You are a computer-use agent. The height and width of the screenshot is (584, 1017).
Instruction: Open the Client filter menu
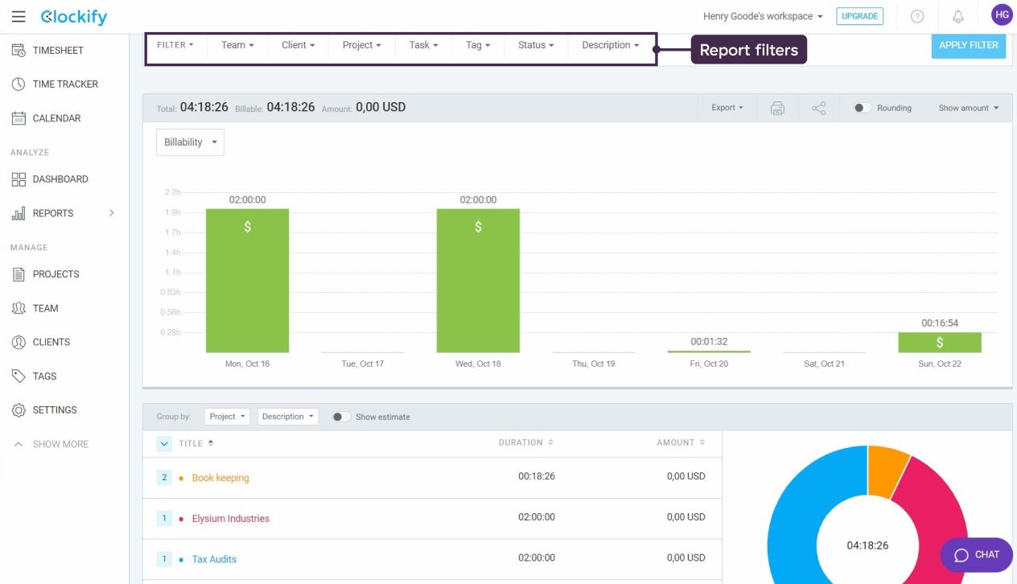tap(298, 45)
